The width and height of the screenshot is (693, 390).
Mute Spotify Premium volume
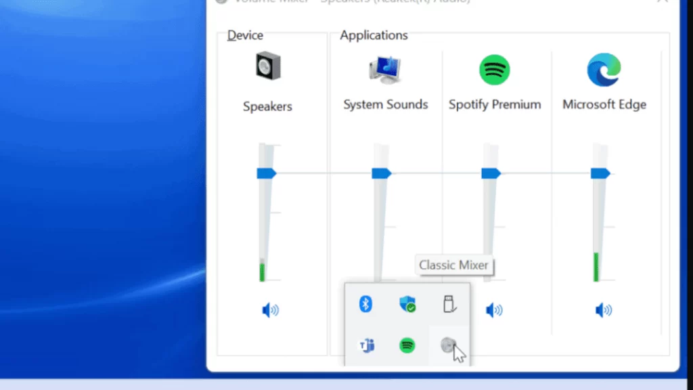(494, 310)
